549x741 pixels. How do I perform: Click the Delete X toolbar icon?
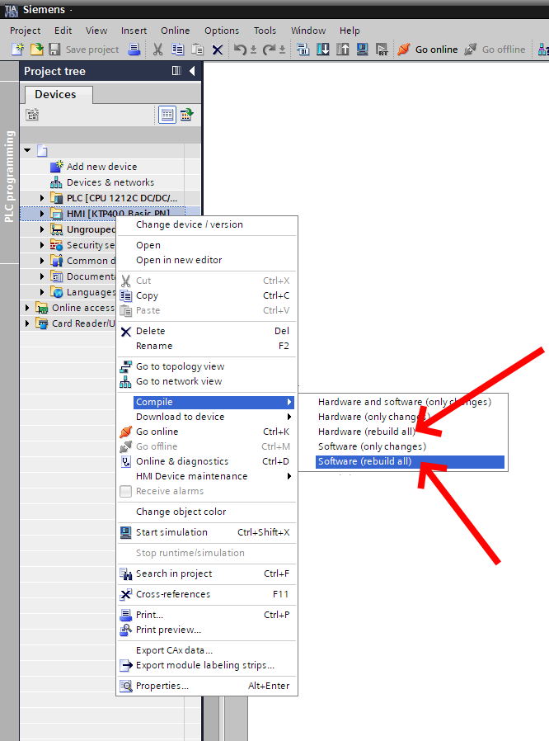coord(217,50)
